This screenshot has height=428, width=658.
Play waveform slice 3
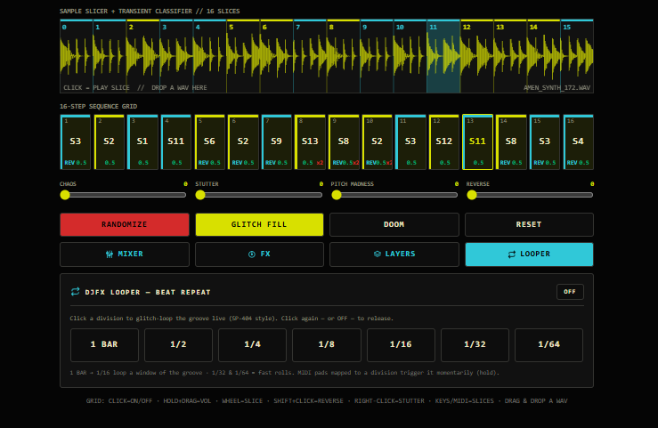coord(176,56)
